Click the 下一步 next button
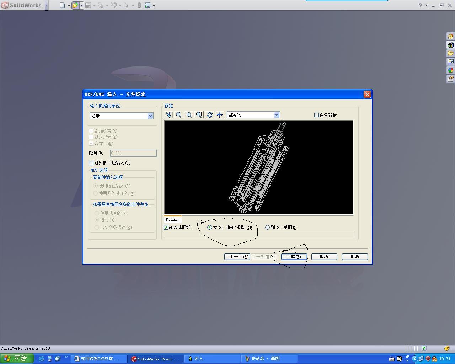The width and height of the screenshot is (455, 364). click(263, 257)
